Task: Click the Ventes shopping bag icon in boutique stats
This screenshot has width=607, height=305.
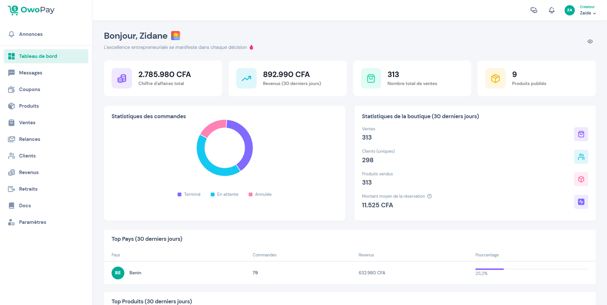Action: coord(581,134)
